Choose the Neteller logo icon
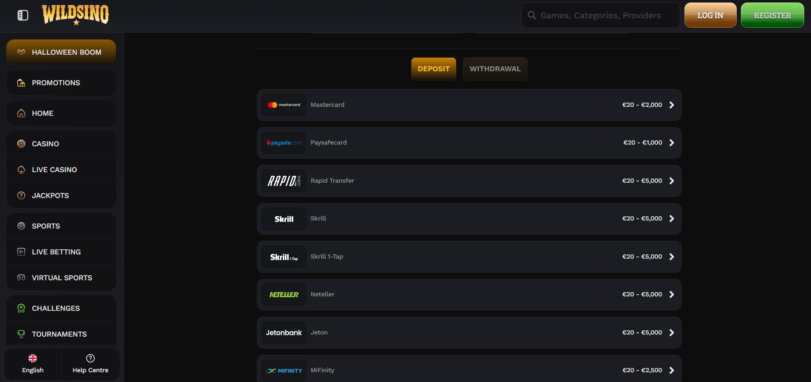811x382 pixels. tap(284, 295)
